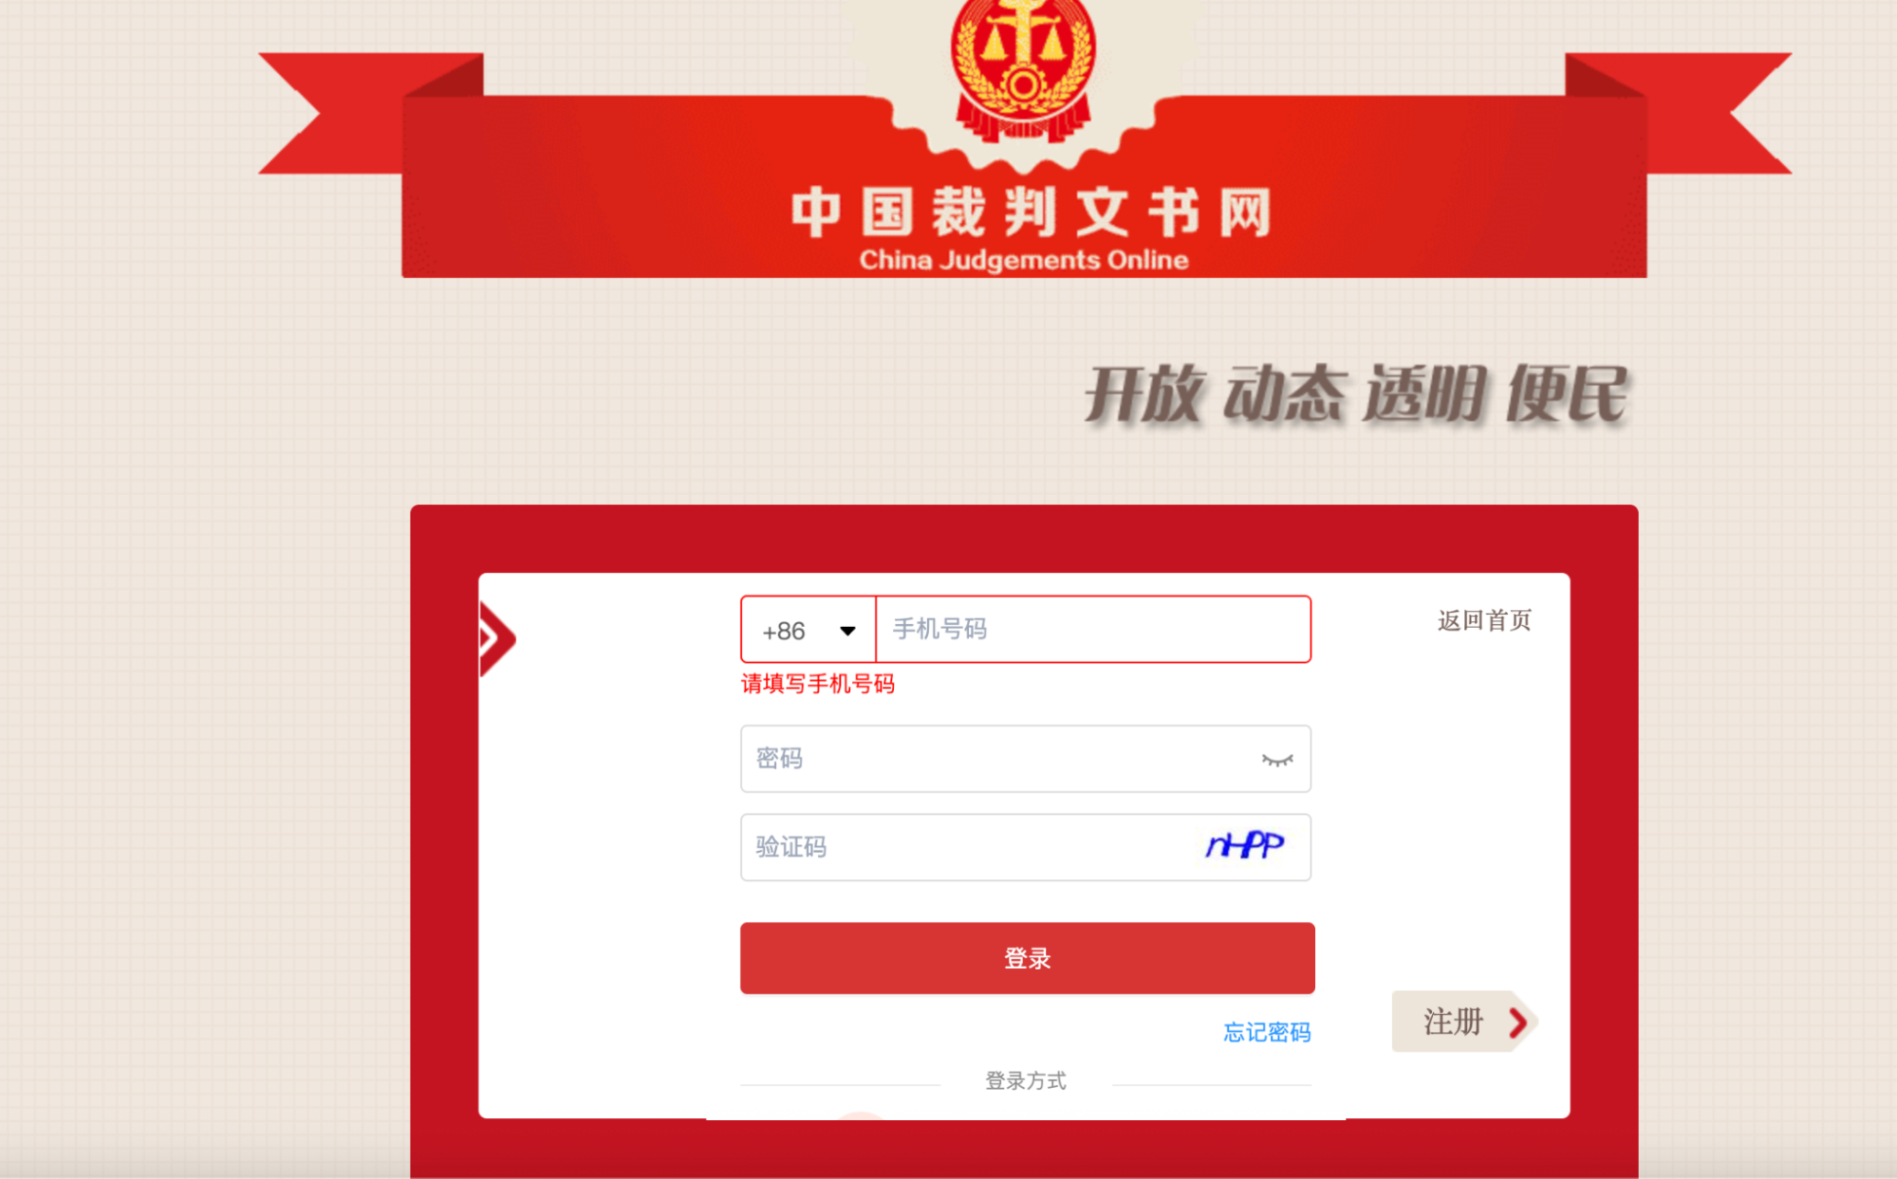Click the red double-chevron icon beside the form
1897x1179 pixels.
[x=497, y=638]
